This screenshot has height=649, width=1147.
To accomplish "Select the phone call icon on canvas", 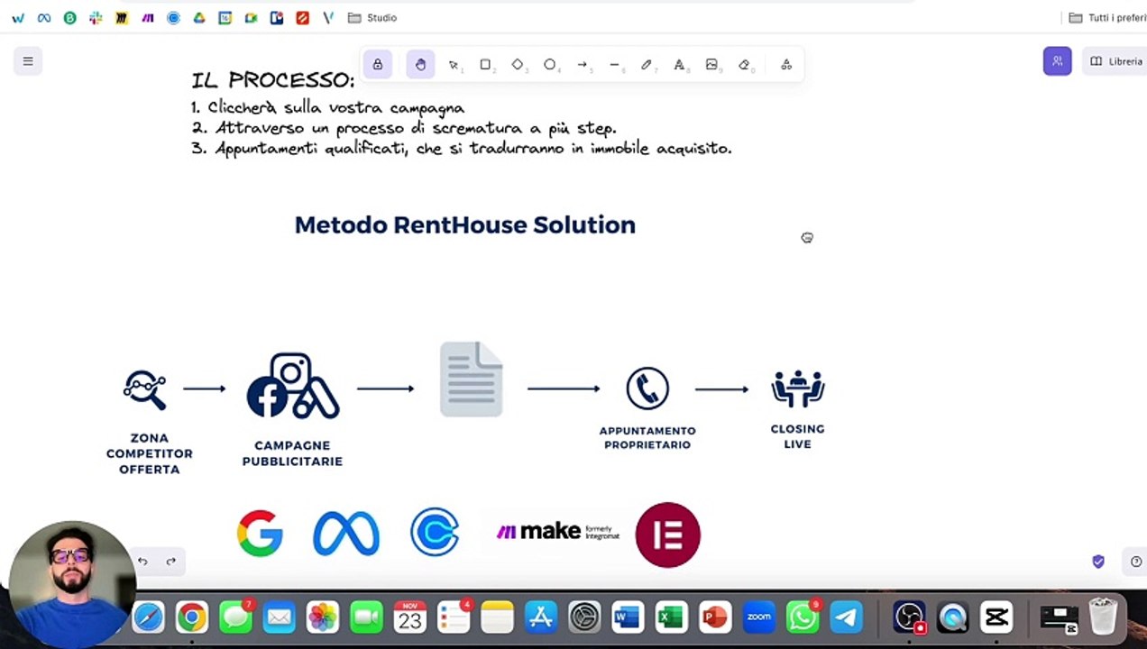I will (x=647, y=388).
